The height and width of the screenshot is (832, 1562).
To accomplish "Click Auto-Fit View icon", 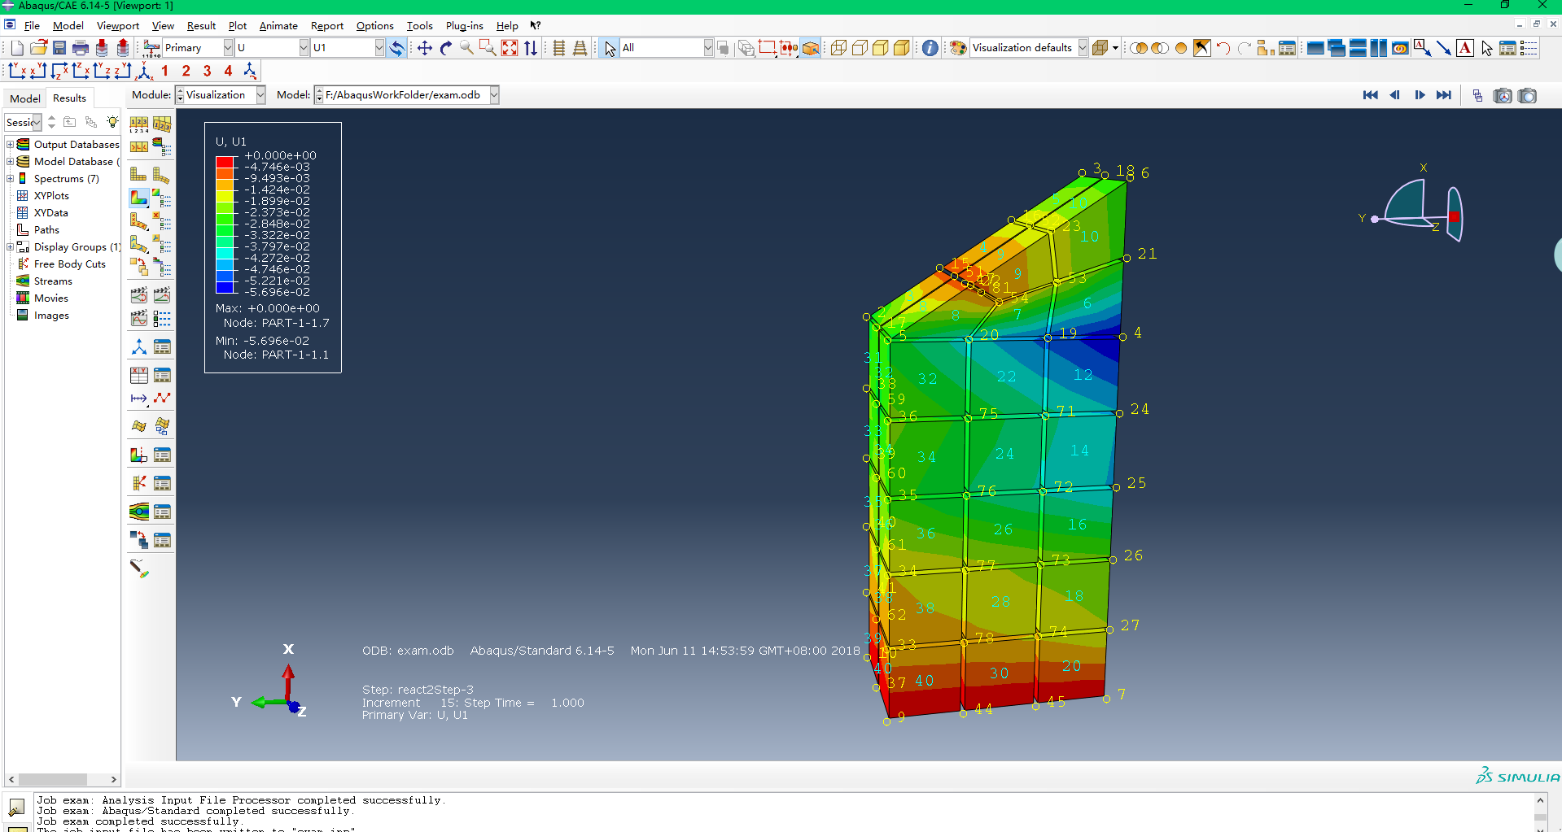I will [x=510, y=48].
